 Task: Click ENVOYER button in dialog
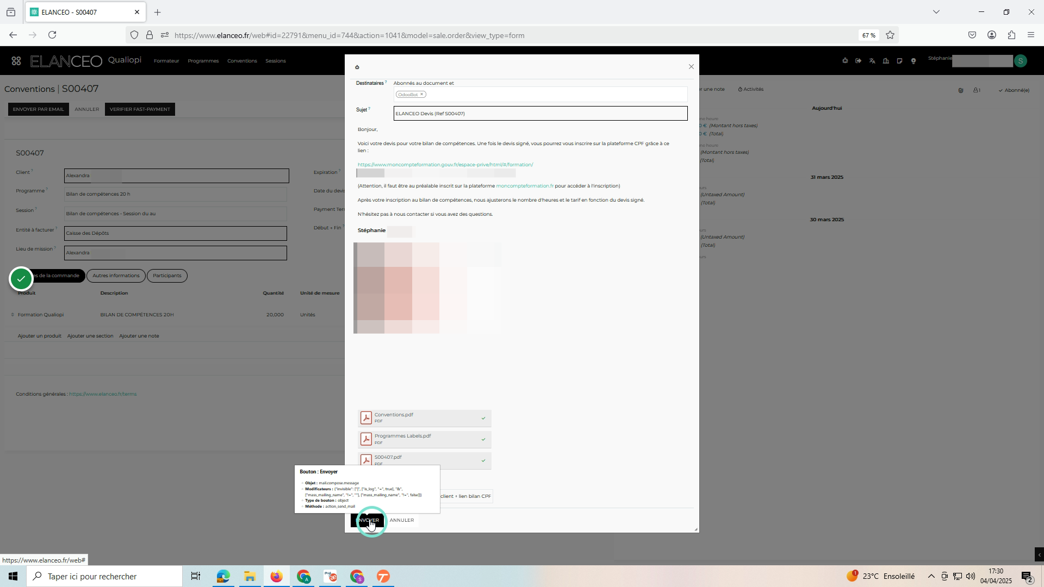click(x=367, y=520)
